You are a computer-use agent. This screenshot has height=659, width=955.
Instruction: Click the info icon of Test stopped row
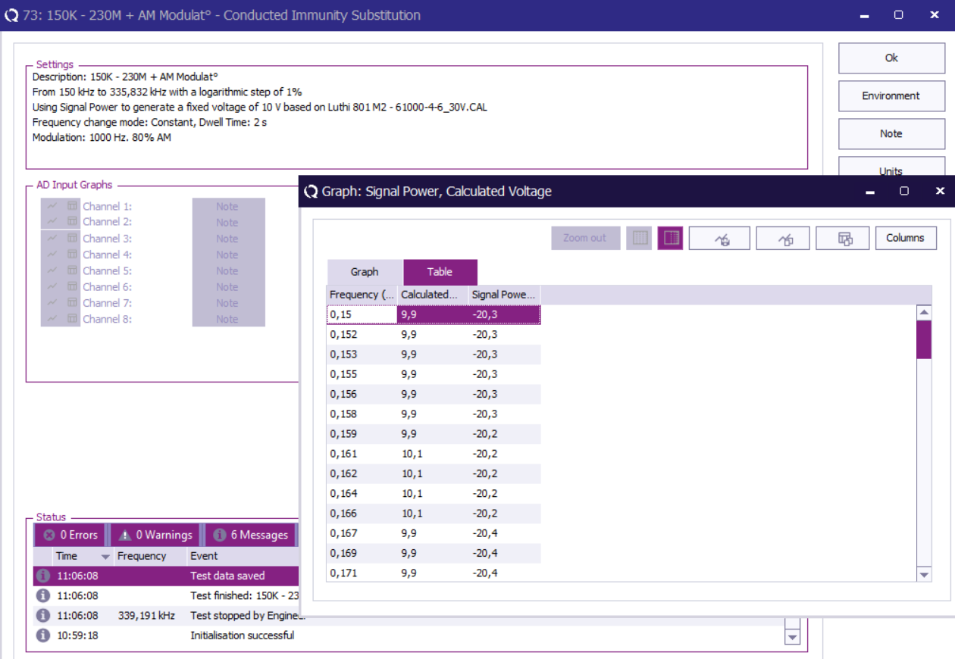(43, 615)
